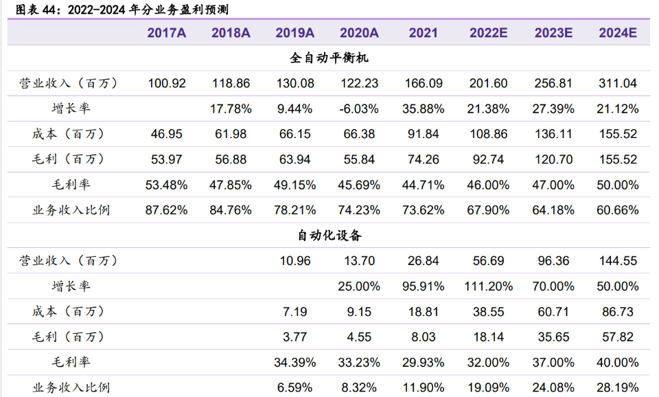Select the gross margin cell 34.39%
The height and width of the screenshot is (397, 659).
coord(295,362)
